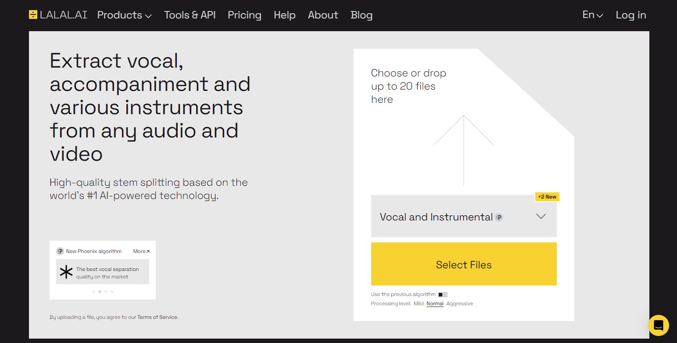The height and width of the screenshot is (343, 677).
Task: Set processing level to Mild
Action: coord(419,303)
